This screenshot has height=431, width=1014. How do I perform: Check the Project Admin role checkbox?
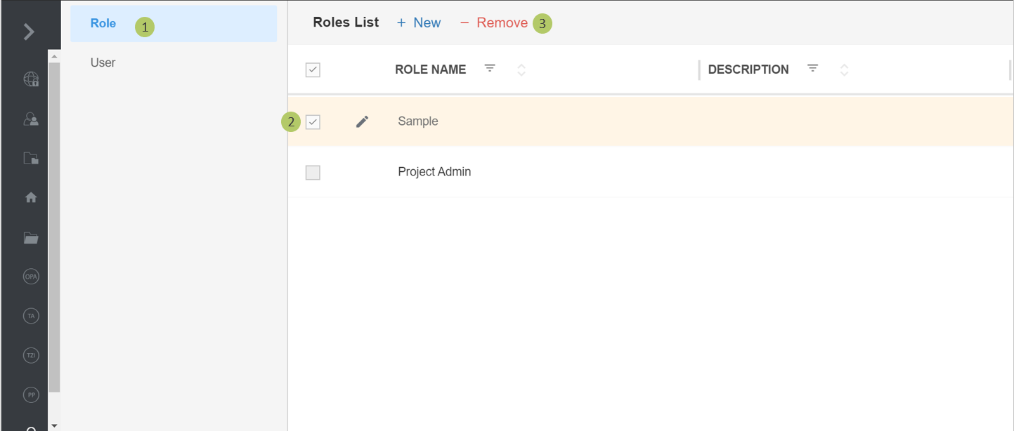(313, 173)
